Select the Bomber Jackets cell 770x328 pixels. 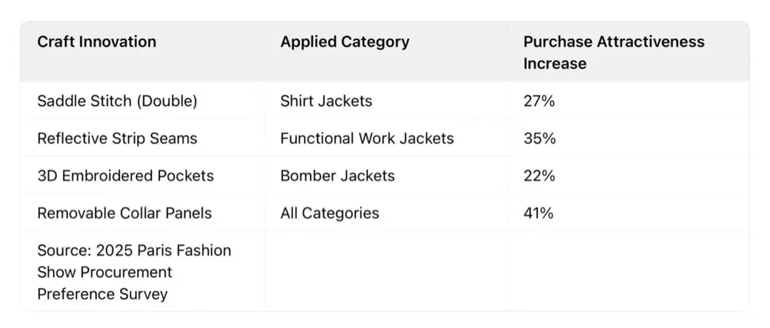pyautogui.click(x=337, y=175)
